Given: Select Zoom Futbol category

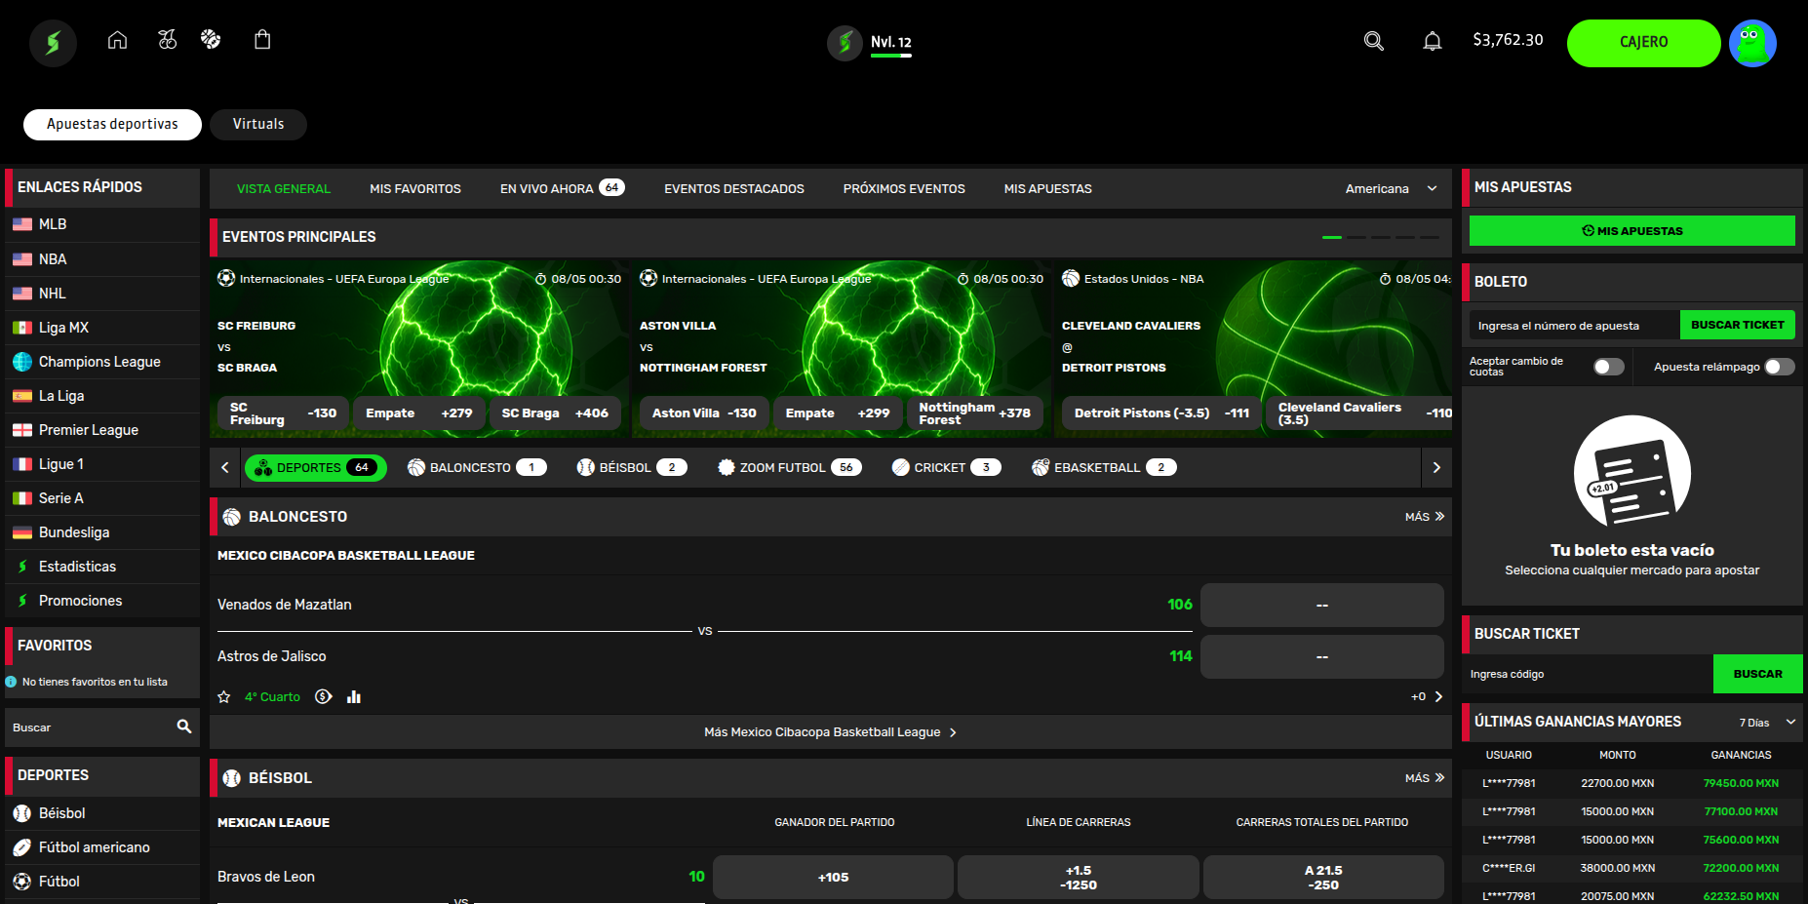Looking at the screenshot, I should pos(789,468).
